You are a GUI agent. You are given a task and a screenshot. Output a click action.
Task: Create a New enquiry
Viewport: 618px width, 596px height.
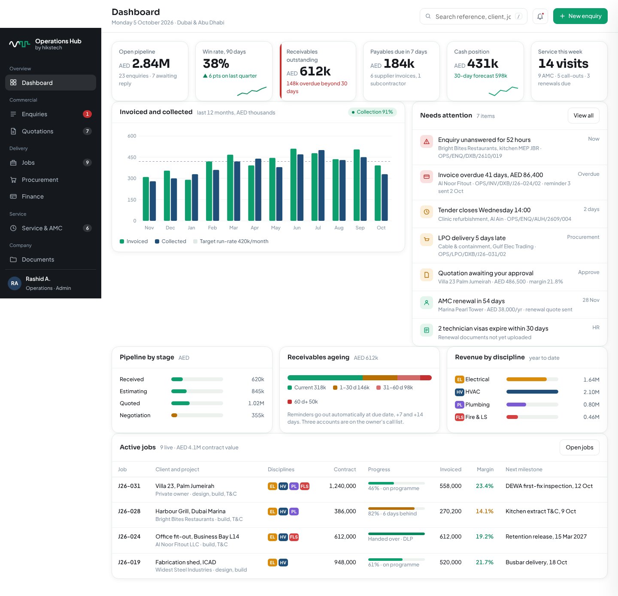[580, 16]
